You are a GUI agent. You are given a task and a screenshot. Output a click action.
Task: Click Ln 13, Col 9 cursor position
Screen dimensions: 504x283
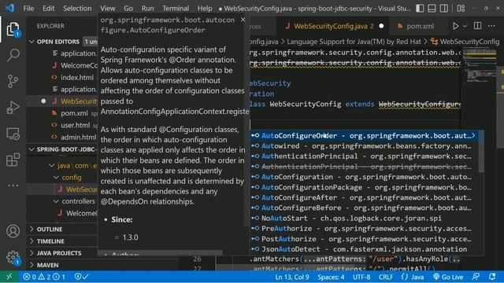coord(292,277)
